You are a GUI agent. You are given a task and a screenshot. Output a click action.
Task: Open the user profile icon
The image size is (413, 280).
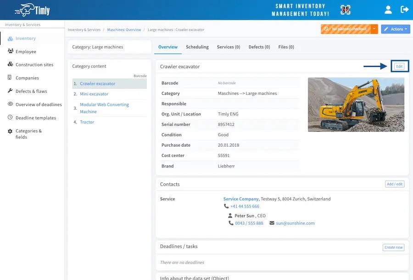388,10
